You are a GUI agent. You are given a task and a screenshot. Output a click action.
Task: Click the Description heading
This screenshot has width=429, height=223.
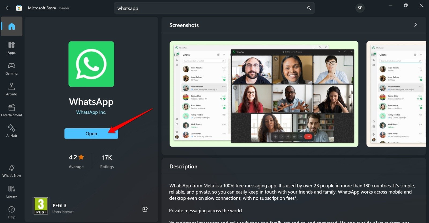[x=183, y=167]
